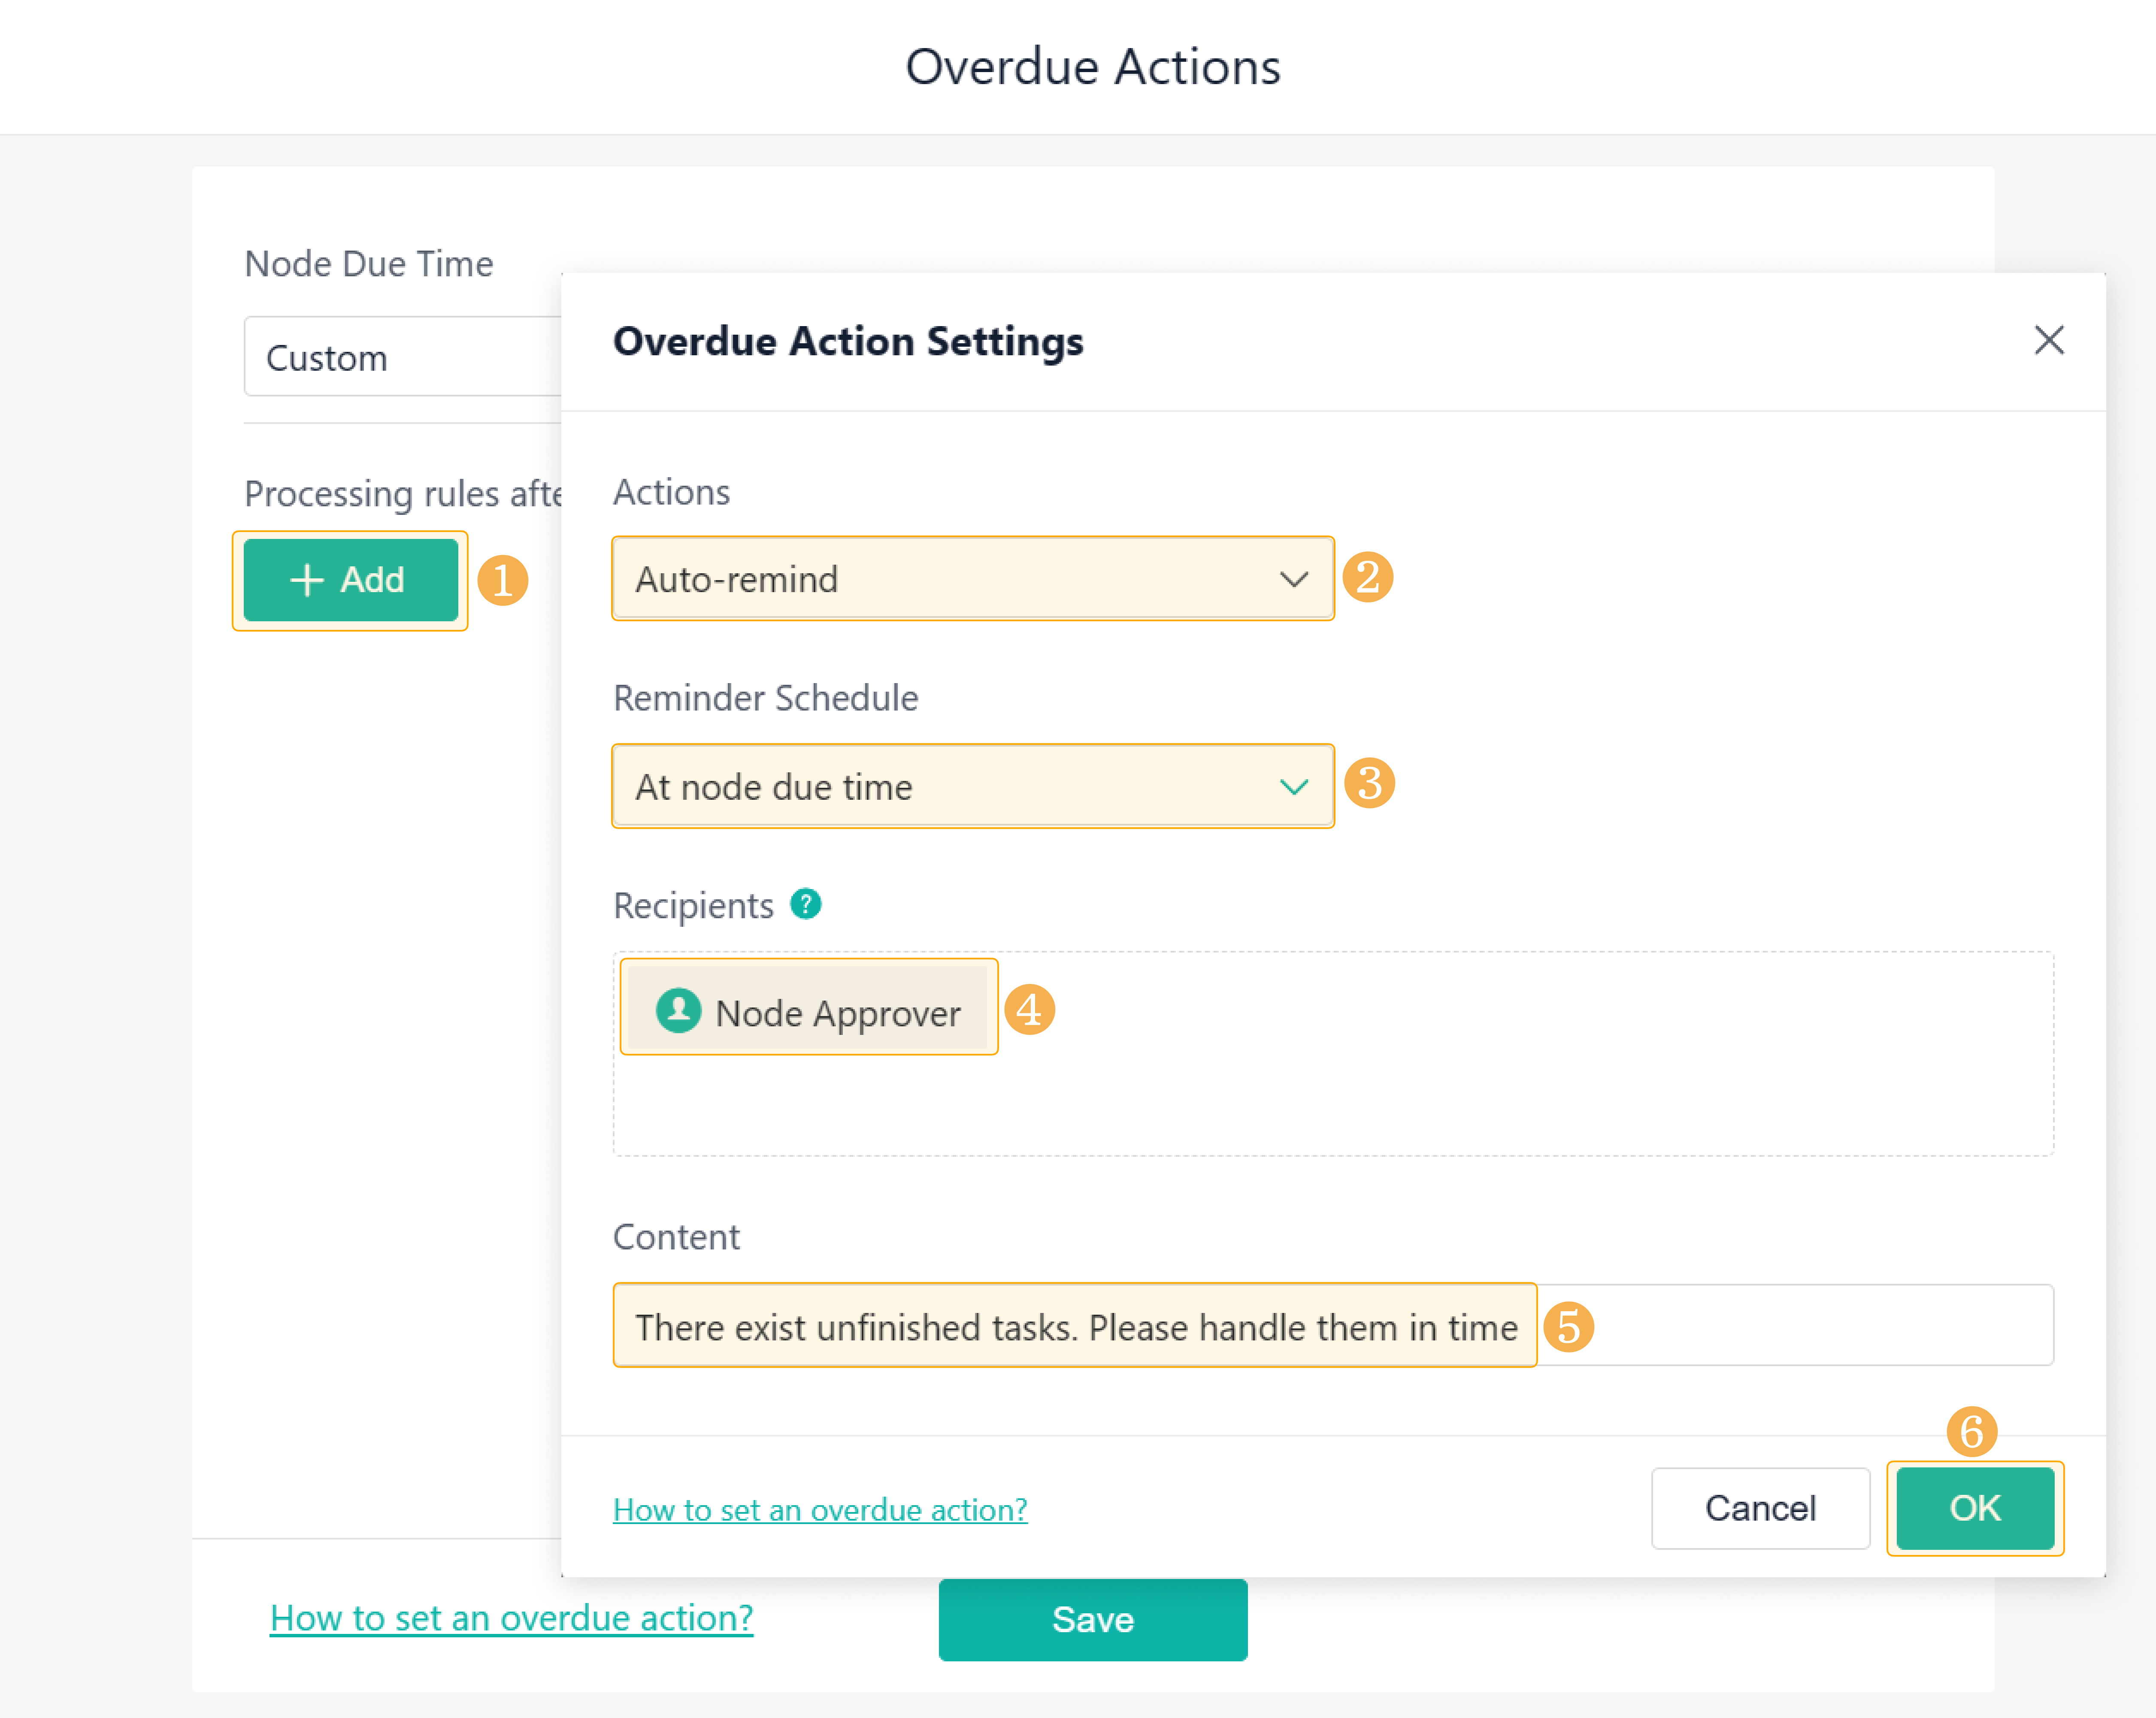Image resolution: width=2156 pixels, height=1718 pixels.
Task: Close the Overdue Action Settings dialog
Action: [x=2049, y=340]
